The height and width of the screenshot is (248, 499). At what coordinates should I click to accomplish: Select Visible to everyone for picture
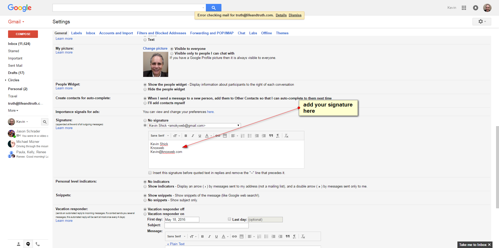point(172,49)
